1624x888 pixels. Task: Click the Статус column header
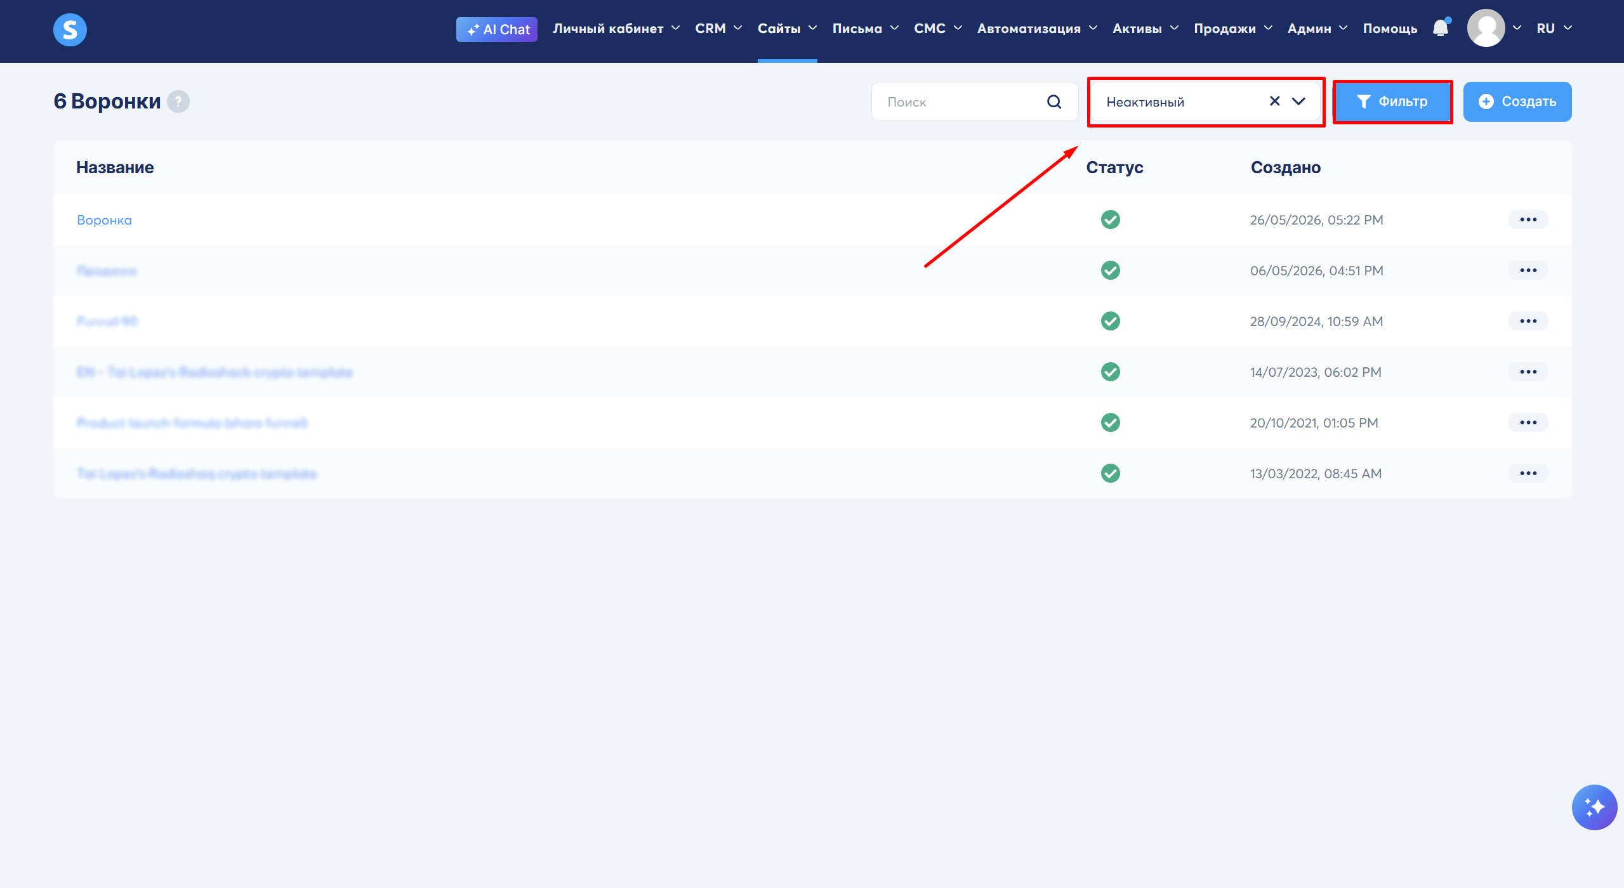coord(1114,167)
